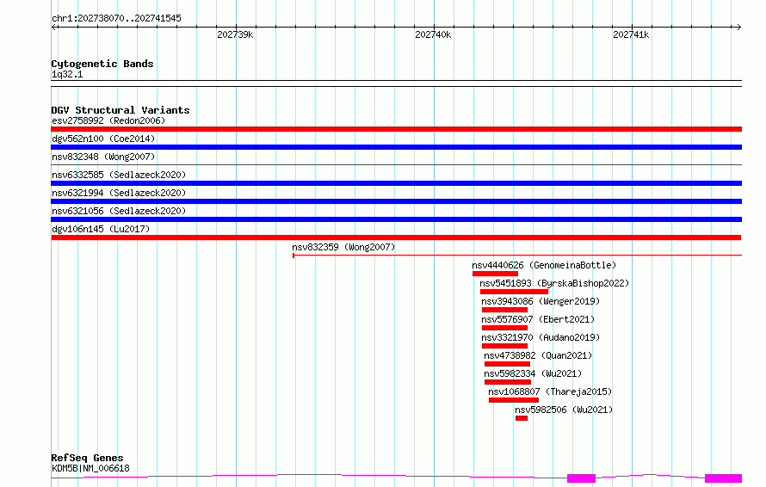Viewport: 766px width, 487px height.
Task: Select the red bar under nsv4440626
Action: pyautogui.click(x=496, y=274)
